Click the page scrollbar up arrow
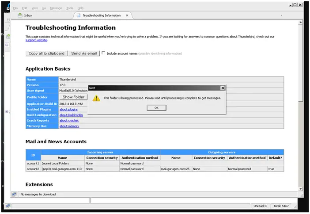 [x=301, y=22]
